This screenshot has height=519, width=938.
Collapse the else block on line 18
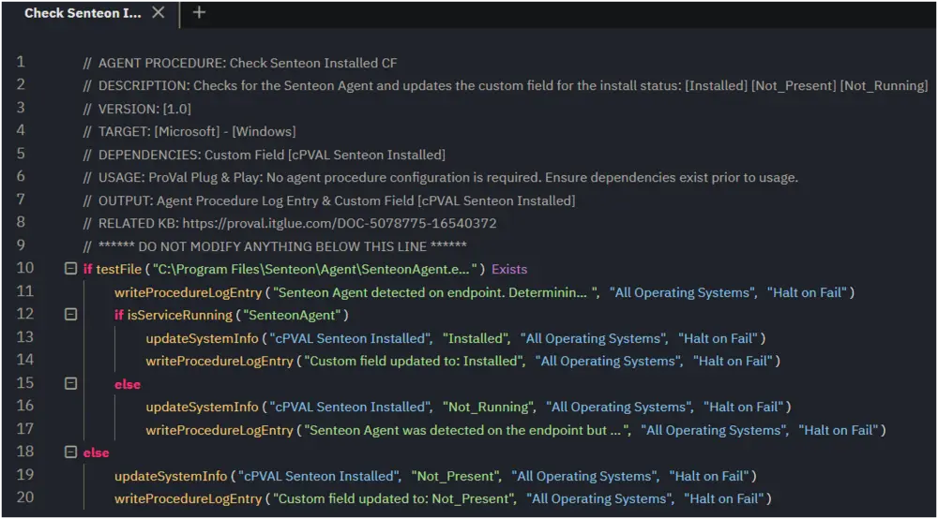coord(70,452)
